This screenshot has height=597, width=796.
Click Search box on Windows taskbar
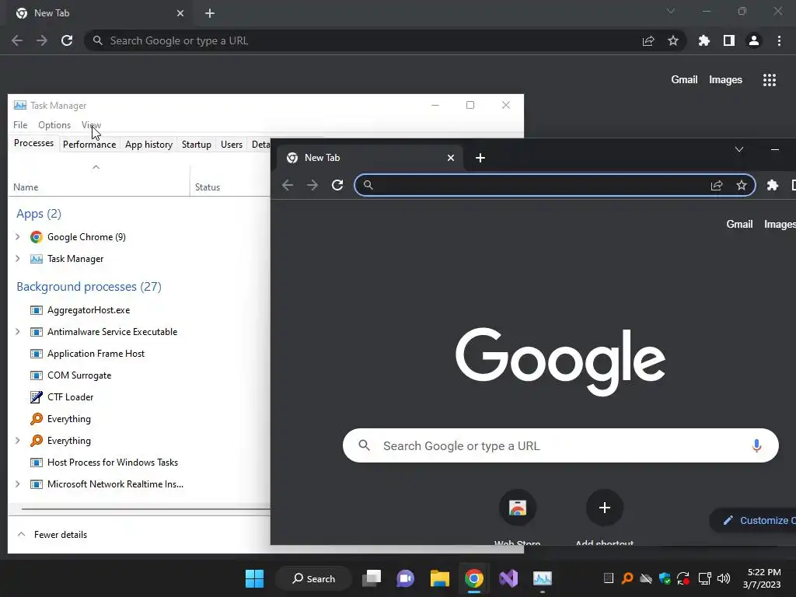click(x=314, y=578)
